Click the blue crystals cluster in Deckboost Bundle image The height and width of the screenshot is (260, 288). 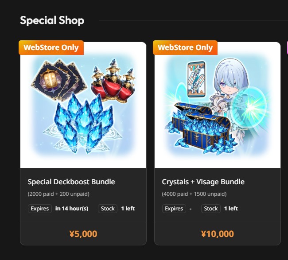click(84, 123)
